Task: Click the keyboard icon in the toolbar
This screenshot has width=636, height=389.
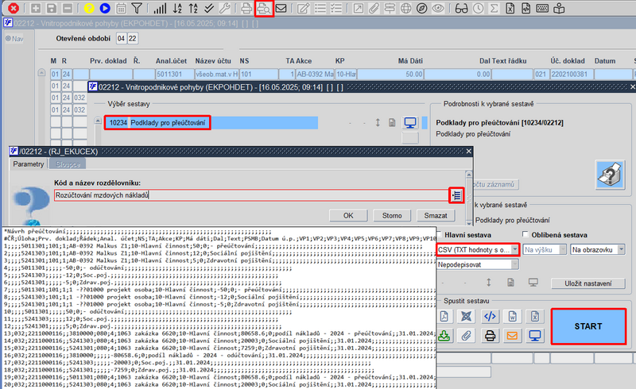Action: (x=542, y=8)
